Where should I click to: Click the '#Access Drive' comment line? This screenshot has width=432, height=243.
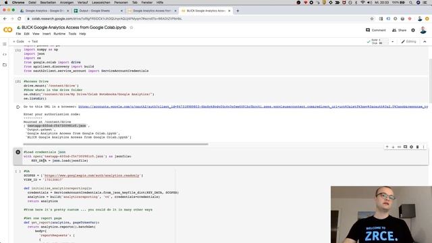click(x=36, y=82)
